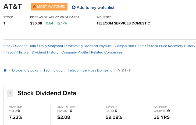Go to Daily Snapshot section
Viewport: 196px width, 125px height.
51,46
